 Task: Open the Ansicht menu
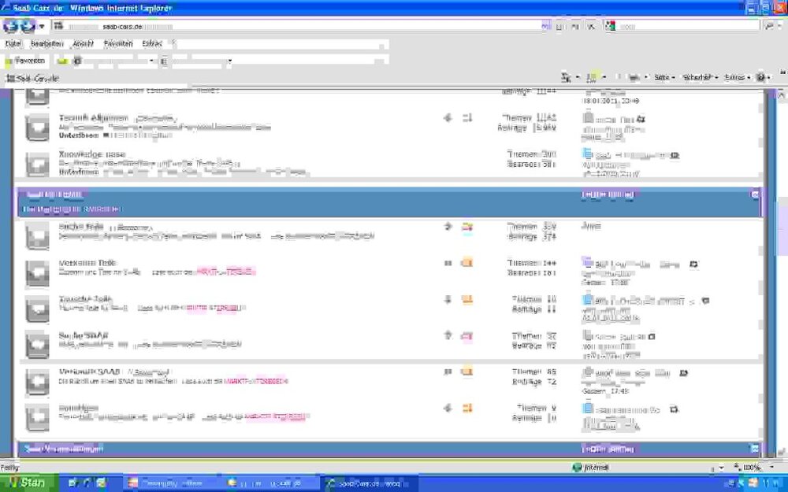point(83,43)
